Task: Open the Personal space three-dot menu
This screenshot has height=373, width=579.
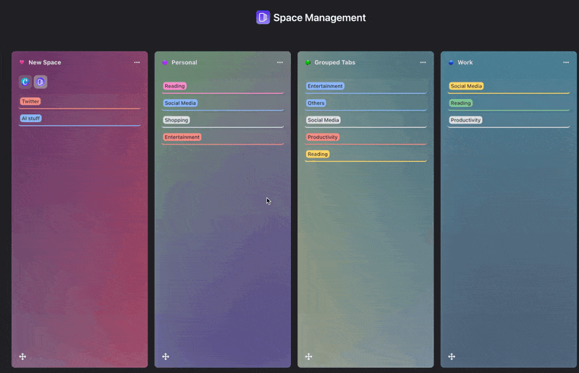Action: click(280, 63)
